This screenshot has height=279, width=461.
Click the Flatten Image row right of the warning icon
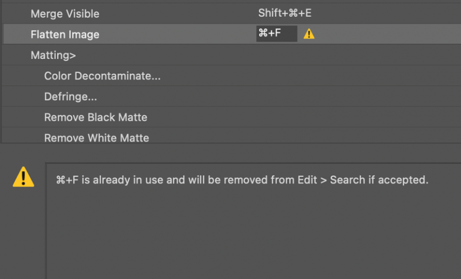coord(384,34)
